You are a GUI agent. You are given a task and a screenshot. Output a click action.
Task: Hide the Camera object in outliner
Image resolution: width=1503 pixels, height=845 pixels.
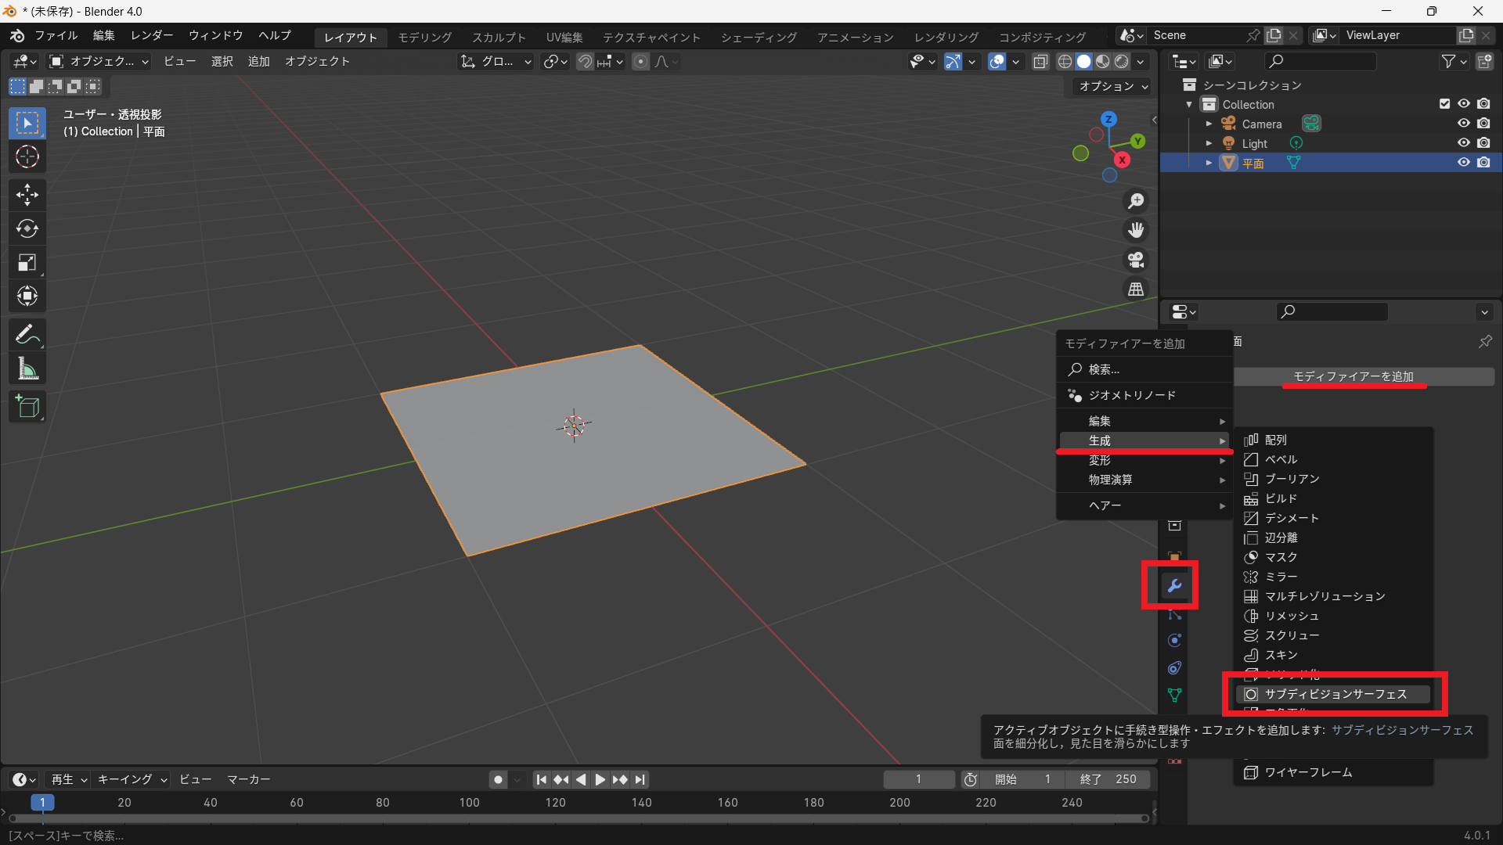(1463, 124)
